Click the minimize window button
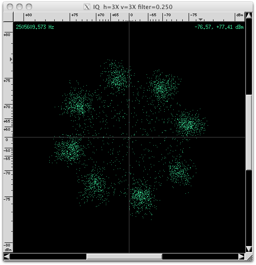 19,7
